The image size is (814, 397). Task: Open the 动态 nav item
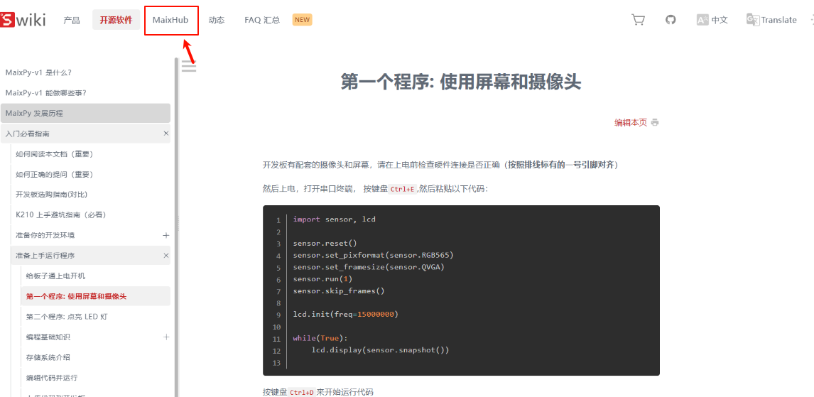click(217, 20)
